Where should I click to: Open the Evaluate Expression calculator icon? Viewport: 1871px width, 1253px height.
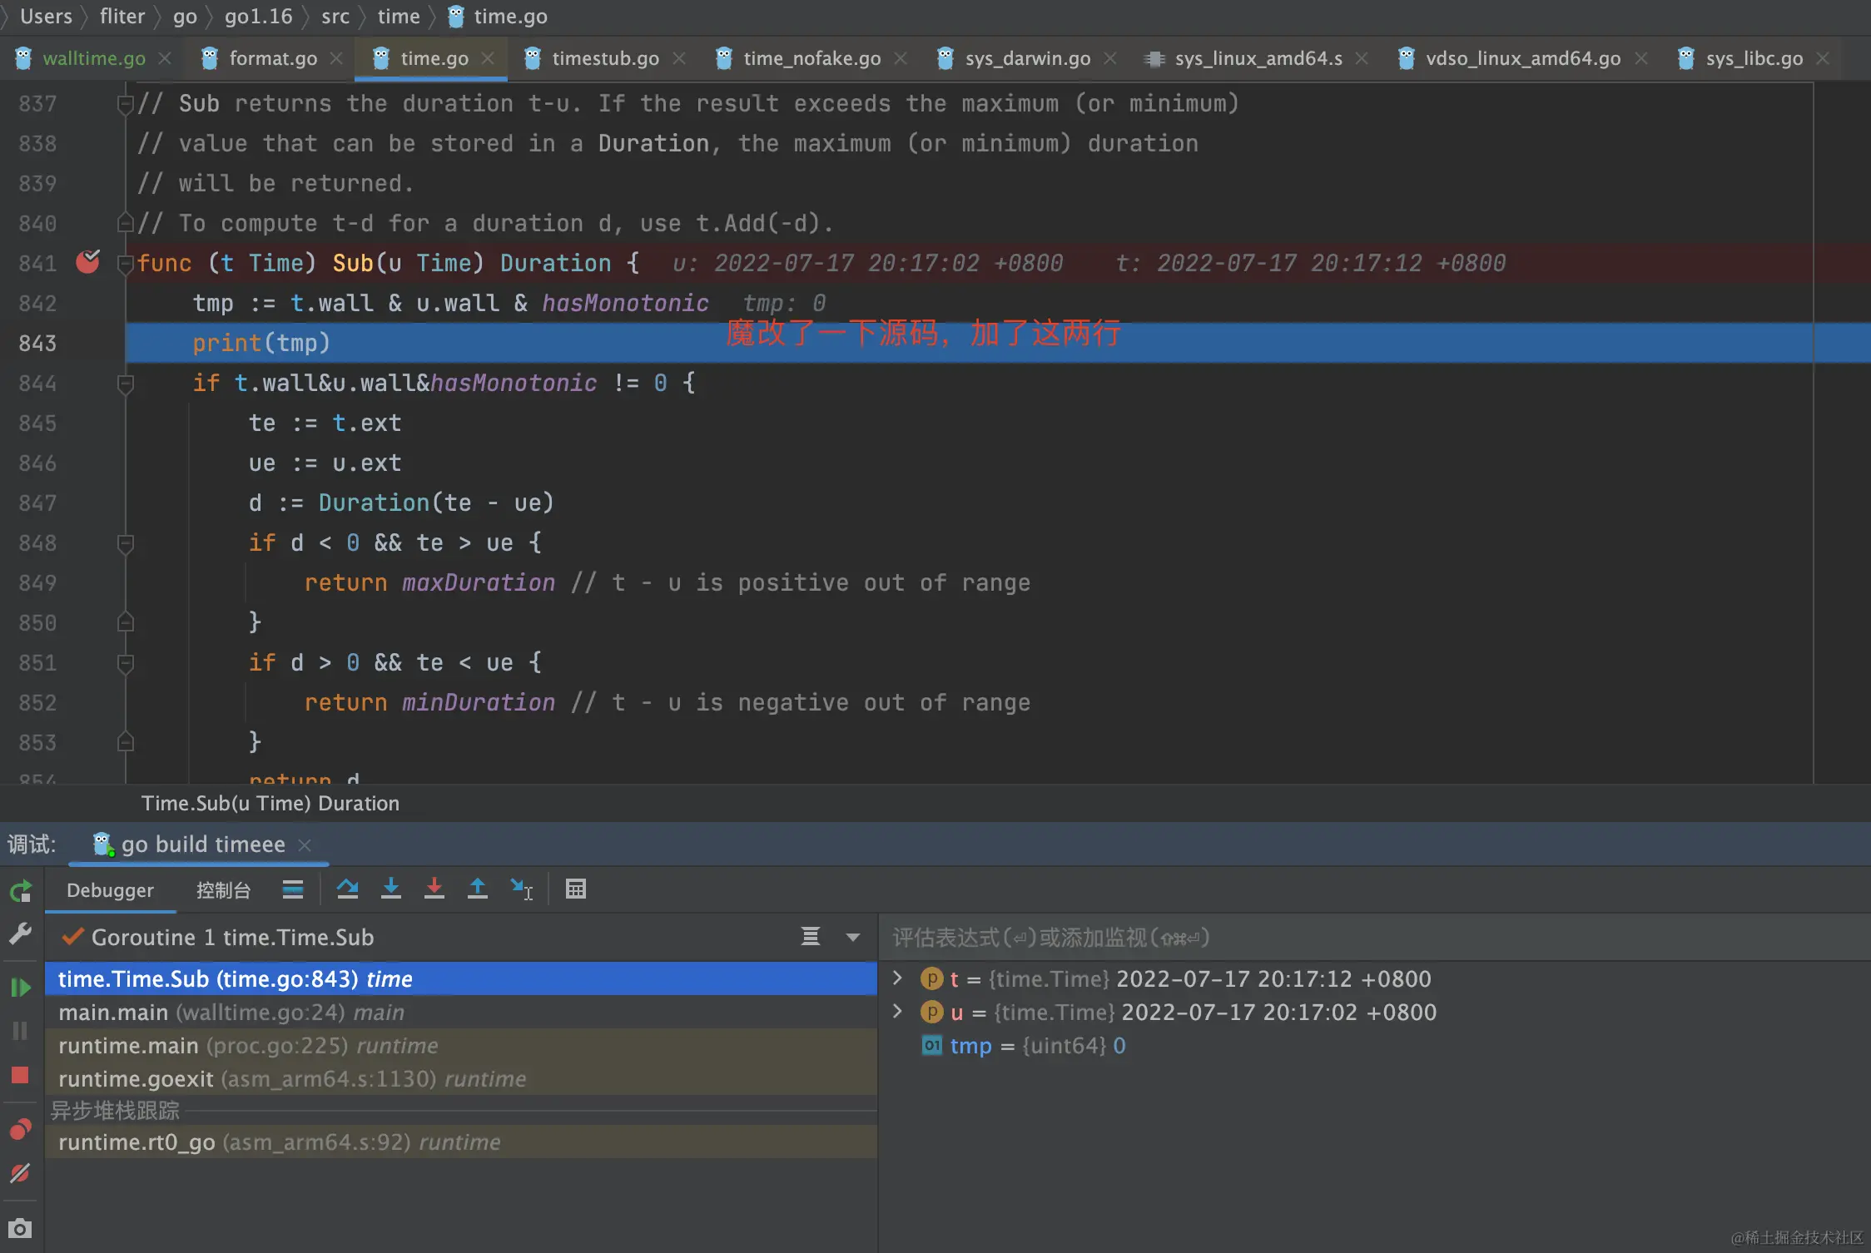pyautogui.click(x=575, y=889)
